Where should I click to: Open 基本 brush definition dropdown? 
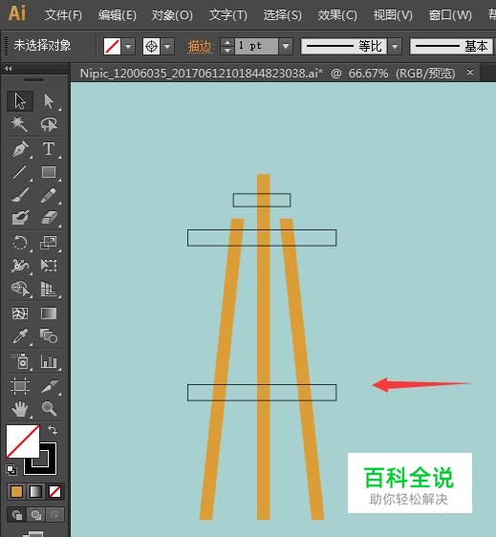point(451,46)
